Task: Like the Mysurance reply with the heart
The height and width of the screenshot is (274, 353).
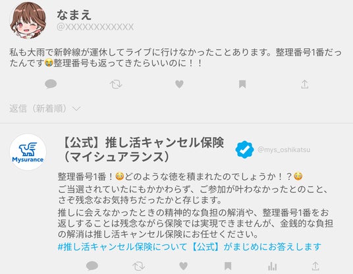Action: click(x=184, y=266)
